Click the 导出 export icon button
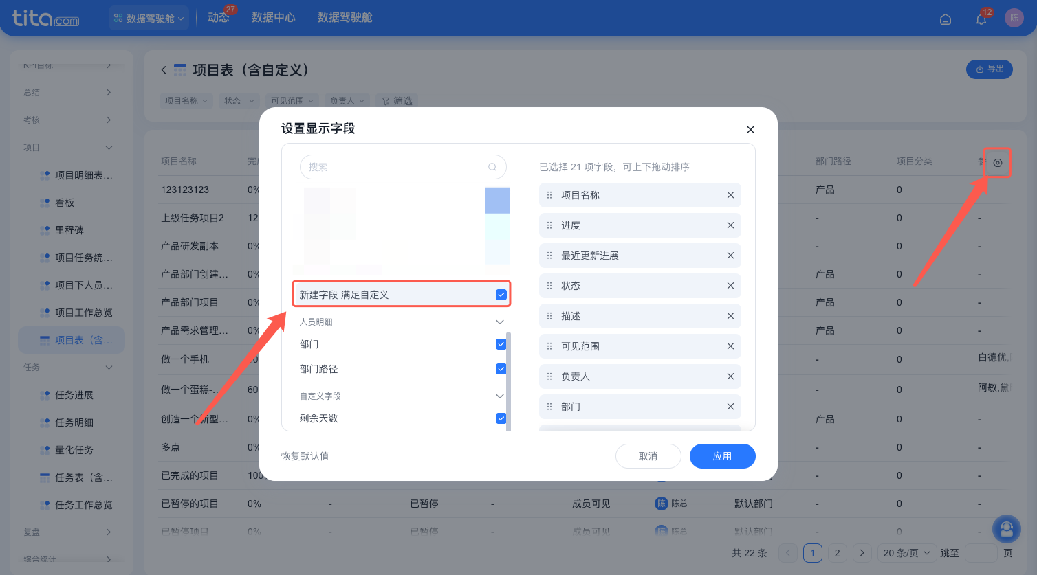The image size is (1037, 575). click(989, 69)
